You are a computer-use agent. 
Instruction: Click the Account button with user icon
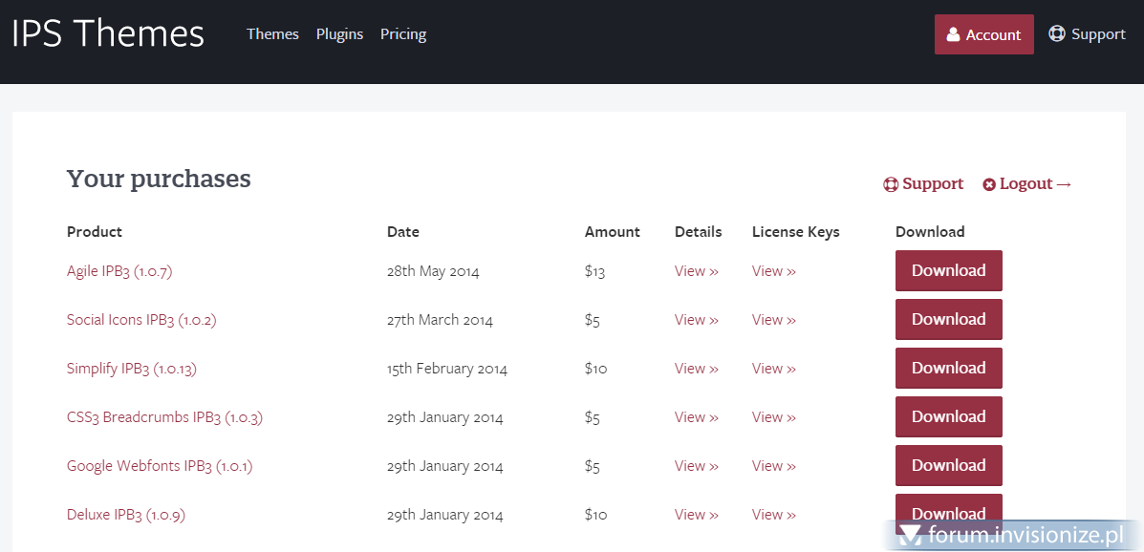click(x=983, y=34)
